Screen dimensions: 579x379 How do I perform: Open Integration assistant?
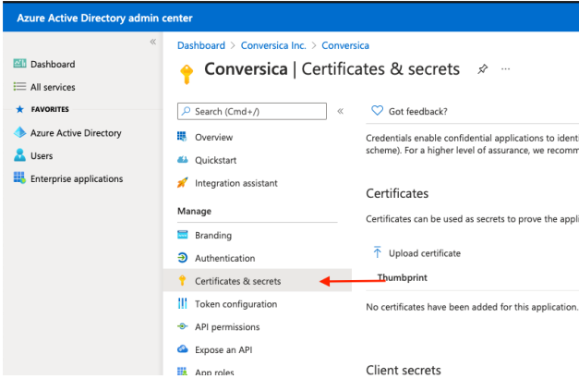[236, 183]
